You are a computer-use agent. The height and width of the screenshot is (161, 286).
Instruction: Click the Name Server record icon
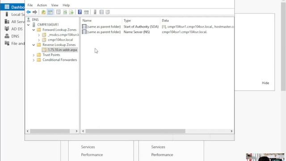84,32
